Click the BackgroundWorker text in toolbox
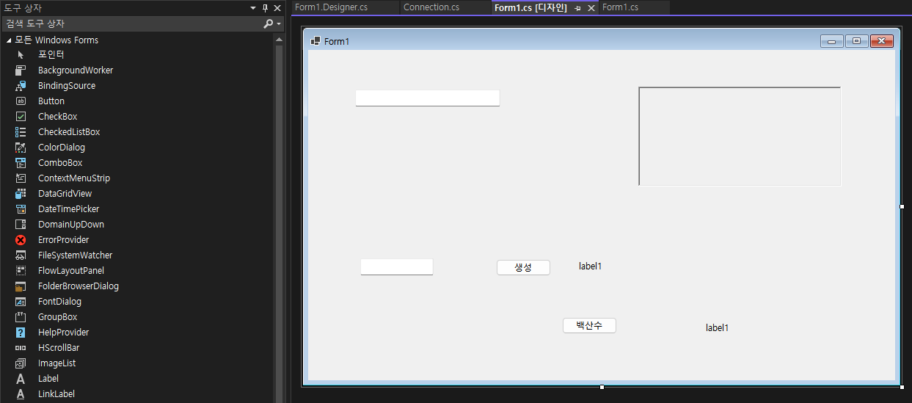Image resolution: width=912 pixels, height=403 pixels. [x=76, y=70]
